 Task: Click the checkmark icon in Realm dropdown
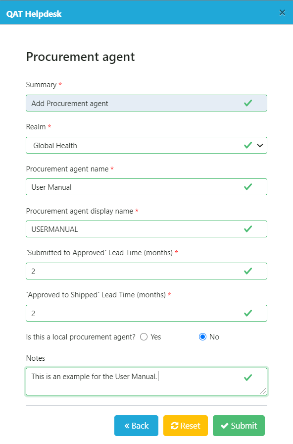[248, 145]
